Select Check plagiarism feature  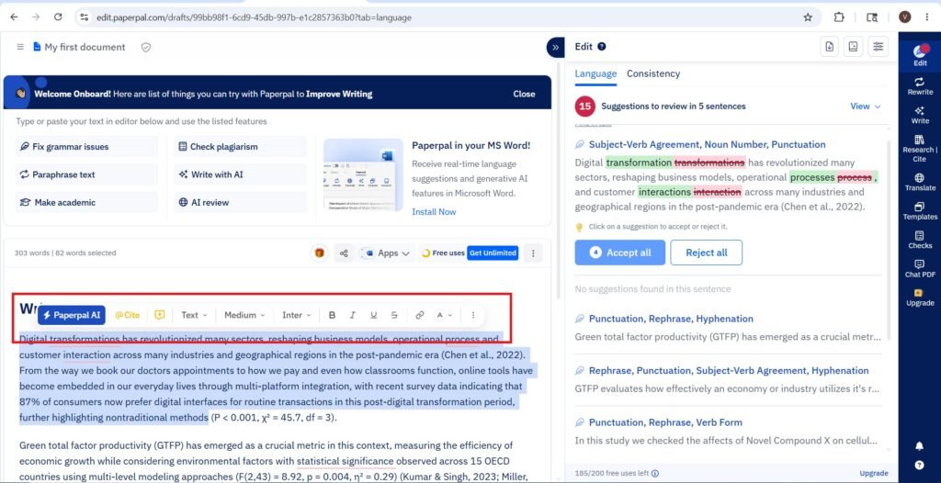(x=240, y=146)
